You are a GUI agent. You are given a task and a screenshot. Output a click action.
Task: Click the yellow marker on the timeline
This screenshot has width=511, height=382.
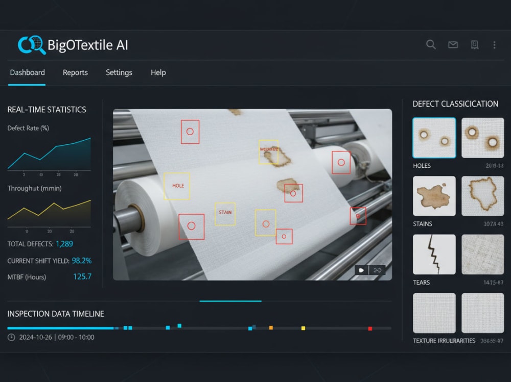(303, 328)
